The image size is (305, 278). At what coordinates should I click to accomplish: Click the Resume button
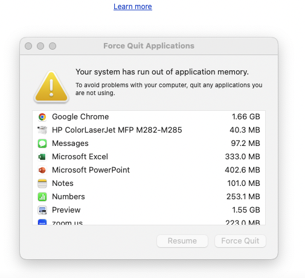(182, 241)
